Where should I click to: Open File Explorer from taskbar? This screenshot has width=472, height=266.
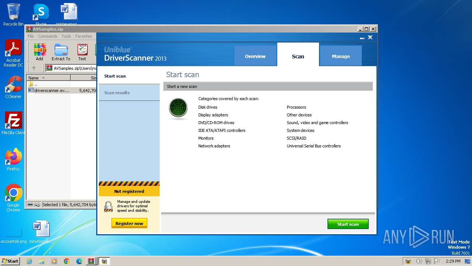point(42,261)
